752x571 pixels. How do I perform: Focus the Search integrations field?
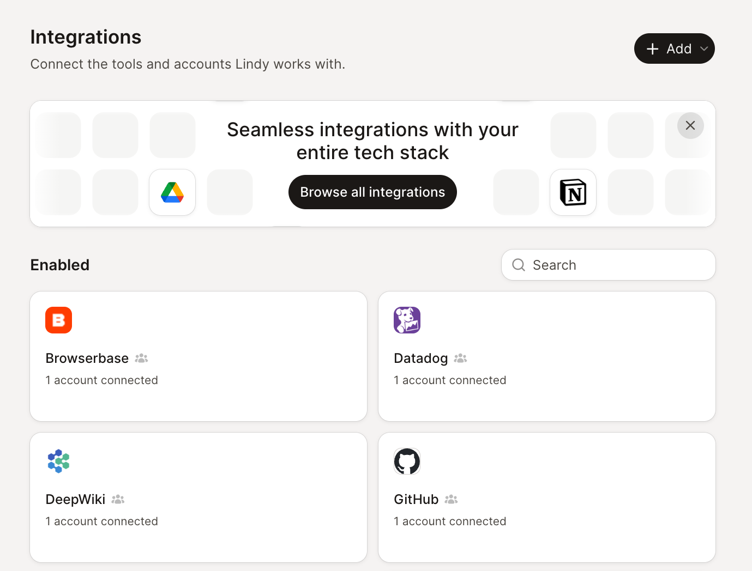pyautogui.click(x=609, y=265)
